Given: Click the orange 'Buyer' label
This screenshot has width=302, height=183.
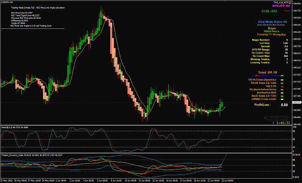Looking at the screenshot, I should [x=272, y=28].
